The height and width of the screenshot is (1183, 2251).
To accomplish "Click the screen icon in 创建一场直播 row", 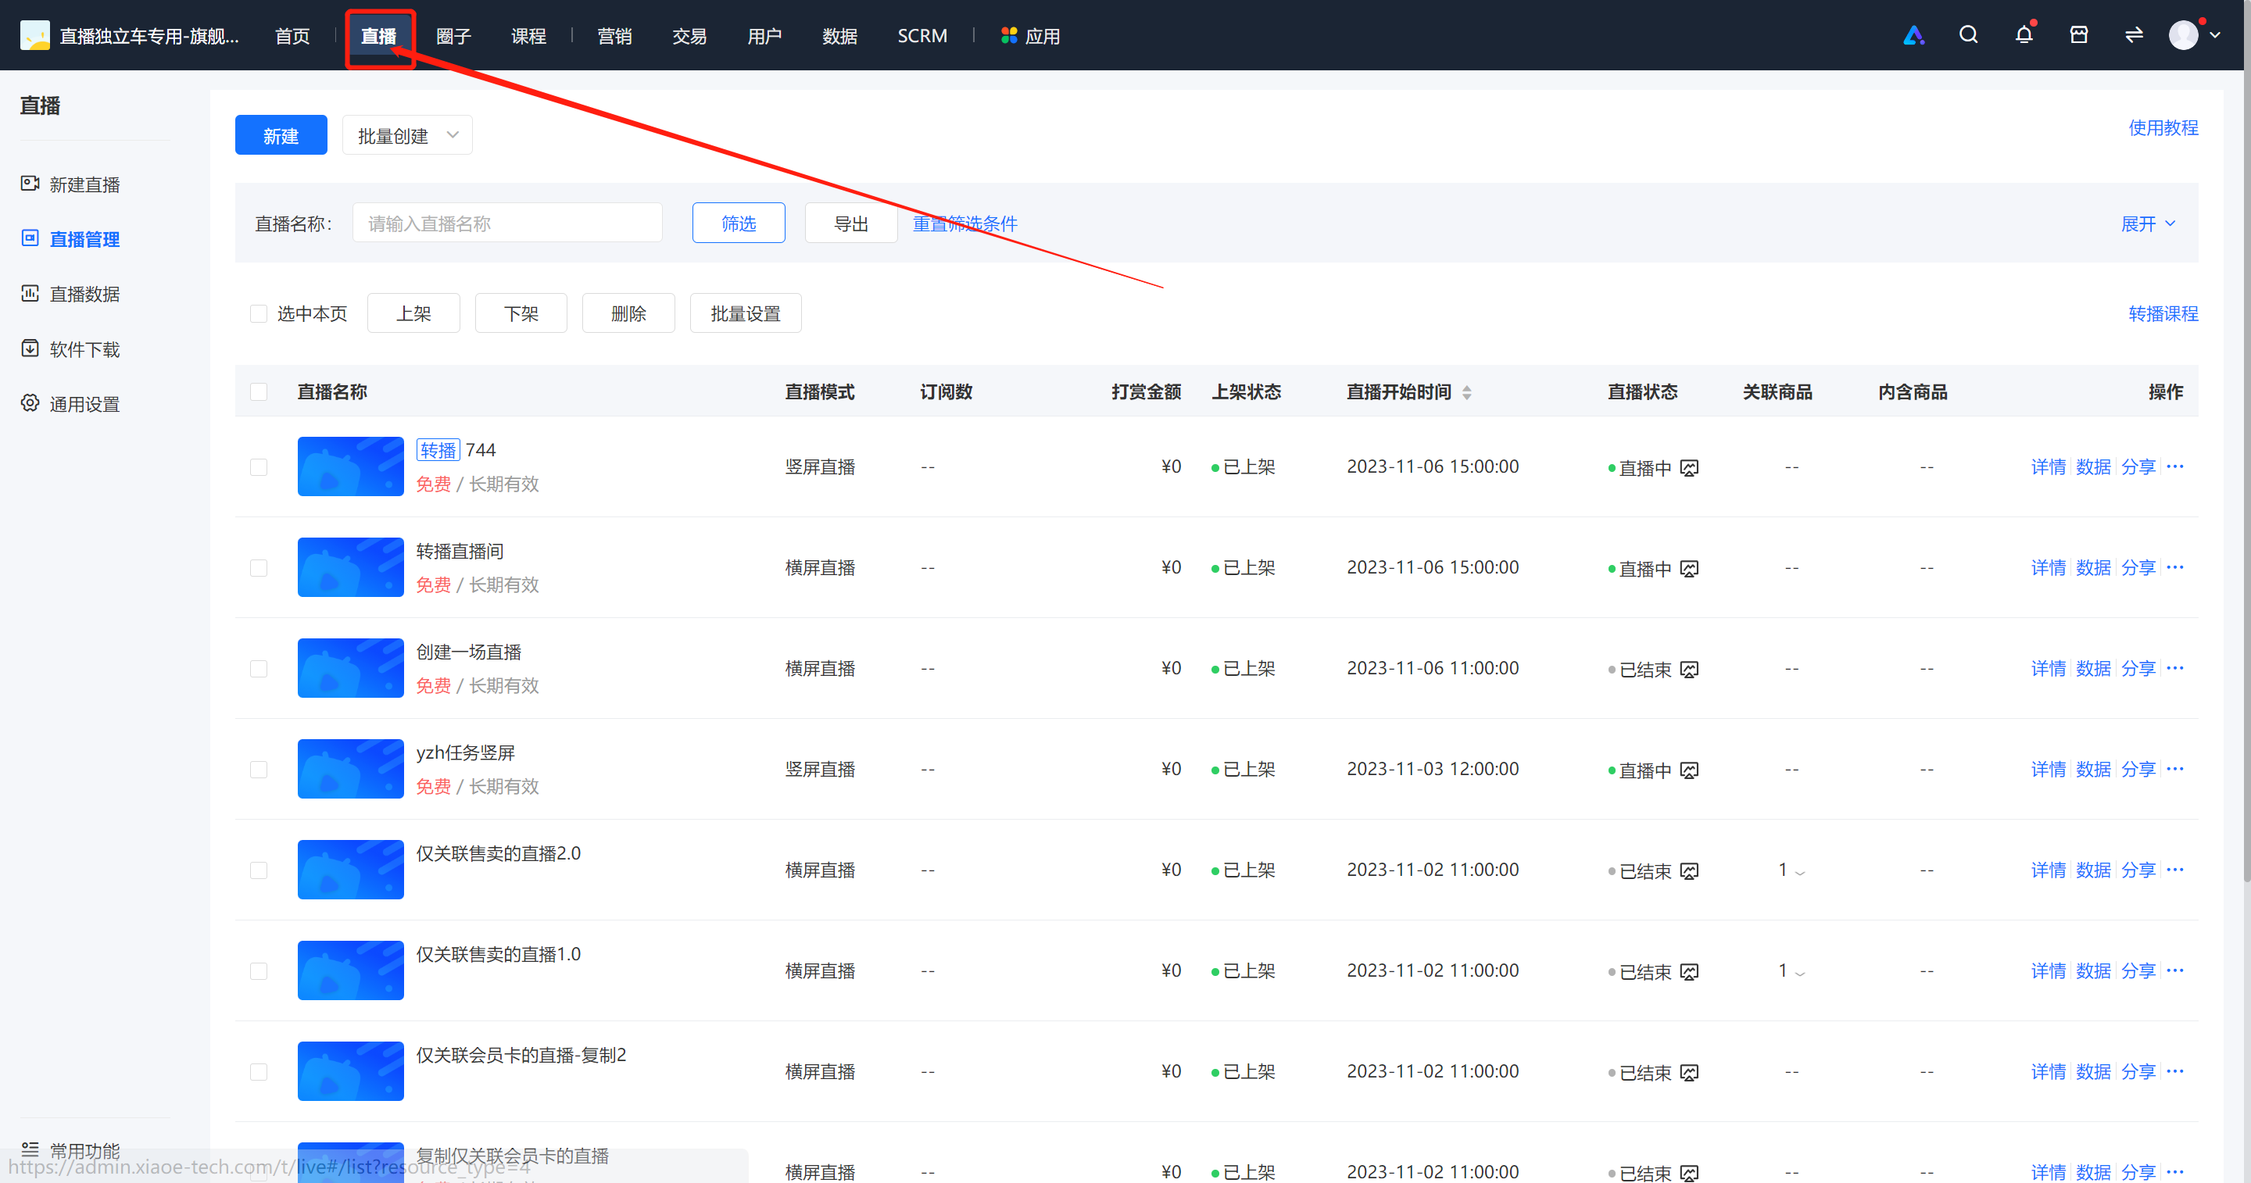I will tap(1689, 670).
